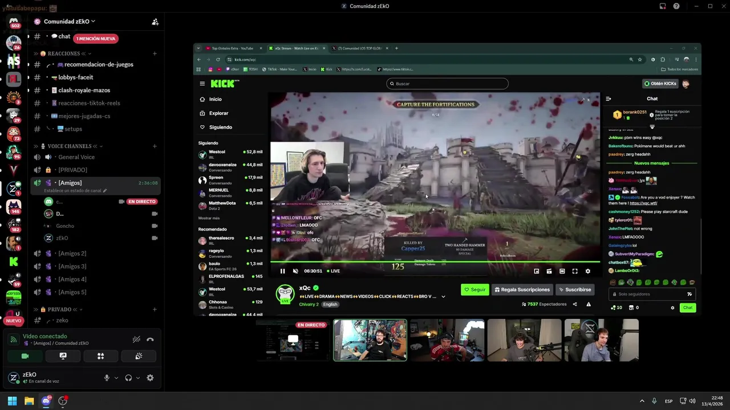
Task: Open server icon with 145 badge
Action: click(14, 207)
